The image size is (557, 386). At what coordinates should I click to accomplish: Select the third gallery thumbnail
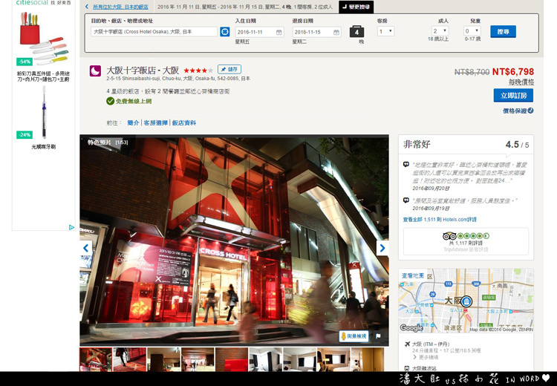(164, 360)
